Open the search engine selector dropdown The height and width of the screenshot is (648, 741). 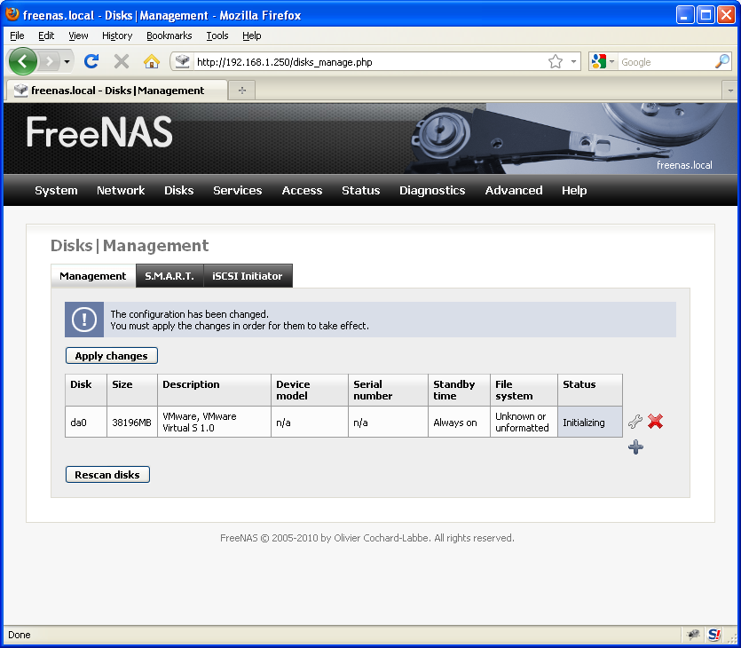click(611, 61)
